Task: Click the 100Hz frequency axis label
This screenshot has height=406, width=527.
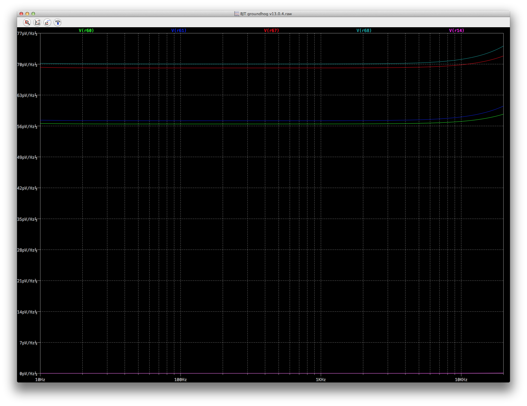Action: (x=181, y=380)
